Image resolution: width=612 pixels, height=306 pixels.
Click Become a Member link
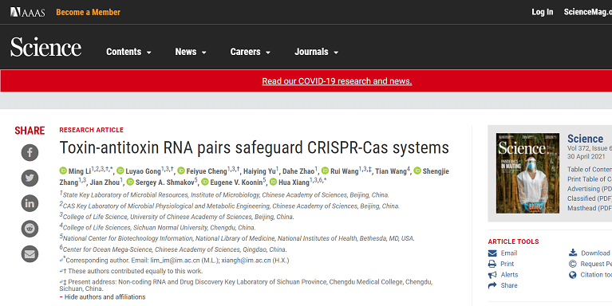[x=89, y=12]
